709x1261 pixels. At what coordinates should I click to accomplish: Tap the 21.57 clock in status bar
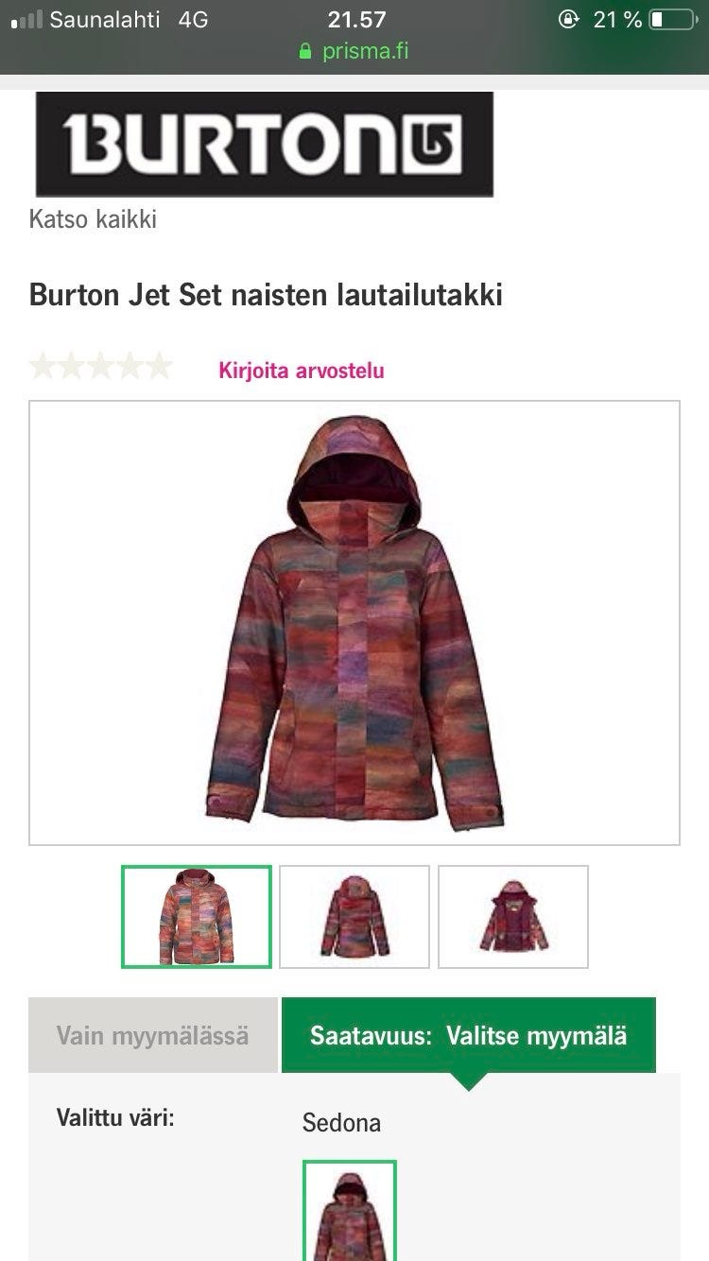pyautogui.click(x=356, y=19)
